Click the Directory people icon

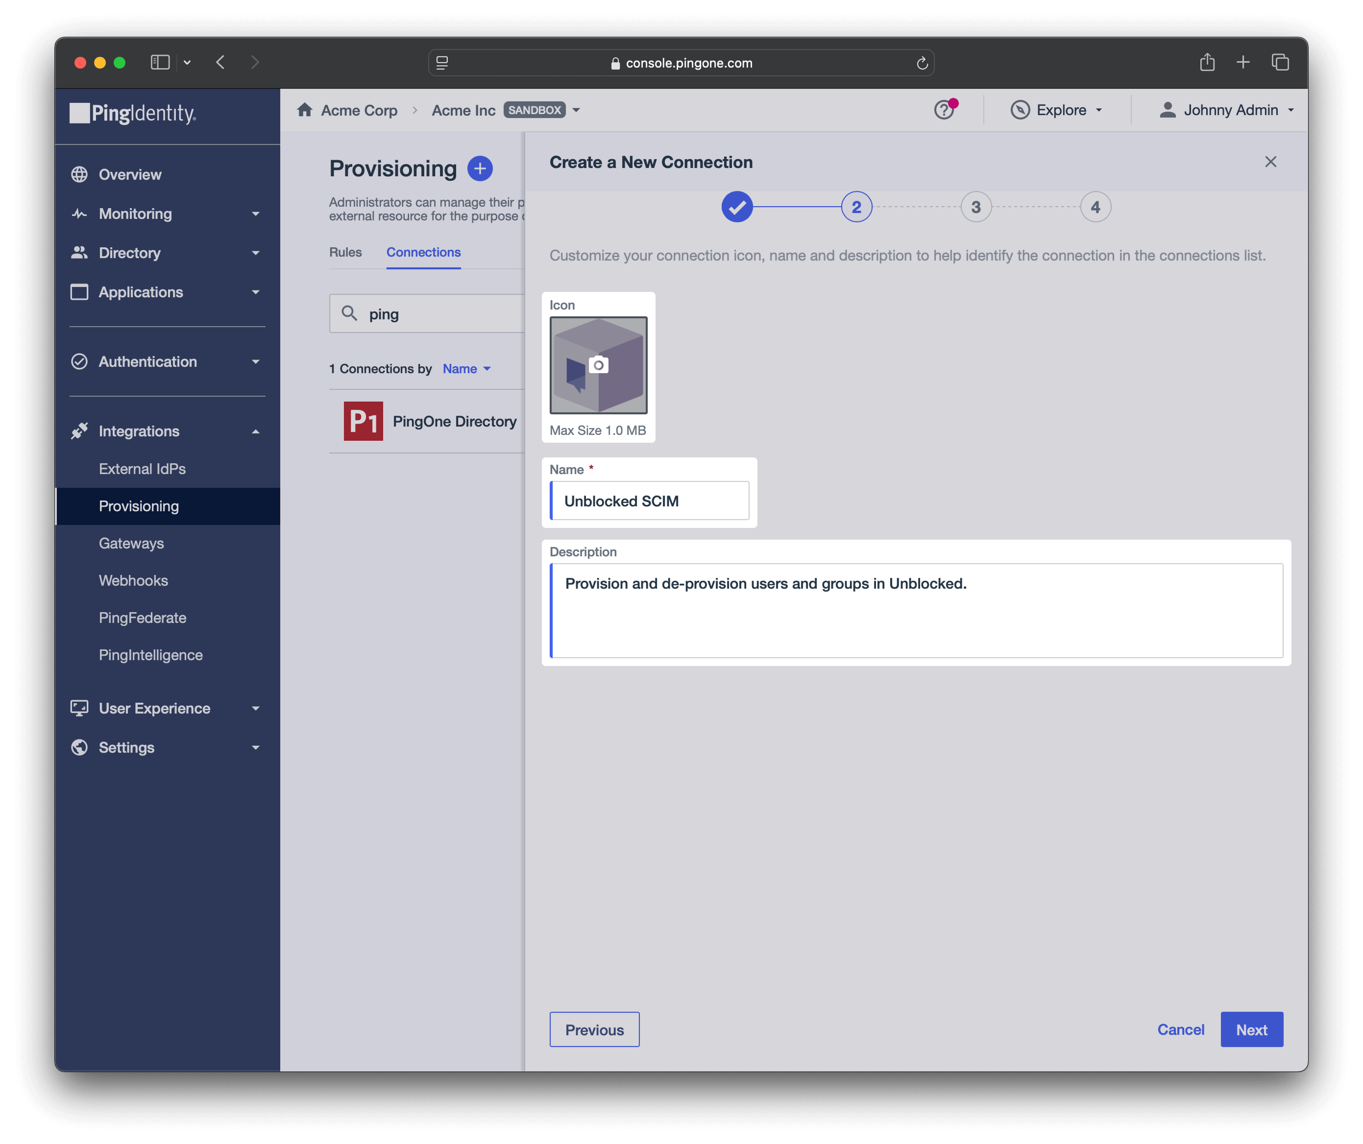(79, 252)
